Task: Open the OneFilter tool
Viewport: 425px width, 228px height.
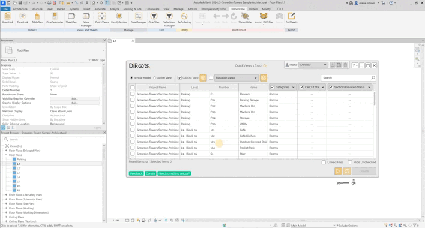Action: [154, 18]
